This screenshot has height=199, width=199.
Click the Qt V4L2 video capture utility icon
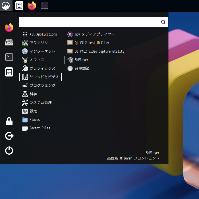(70, 51)
